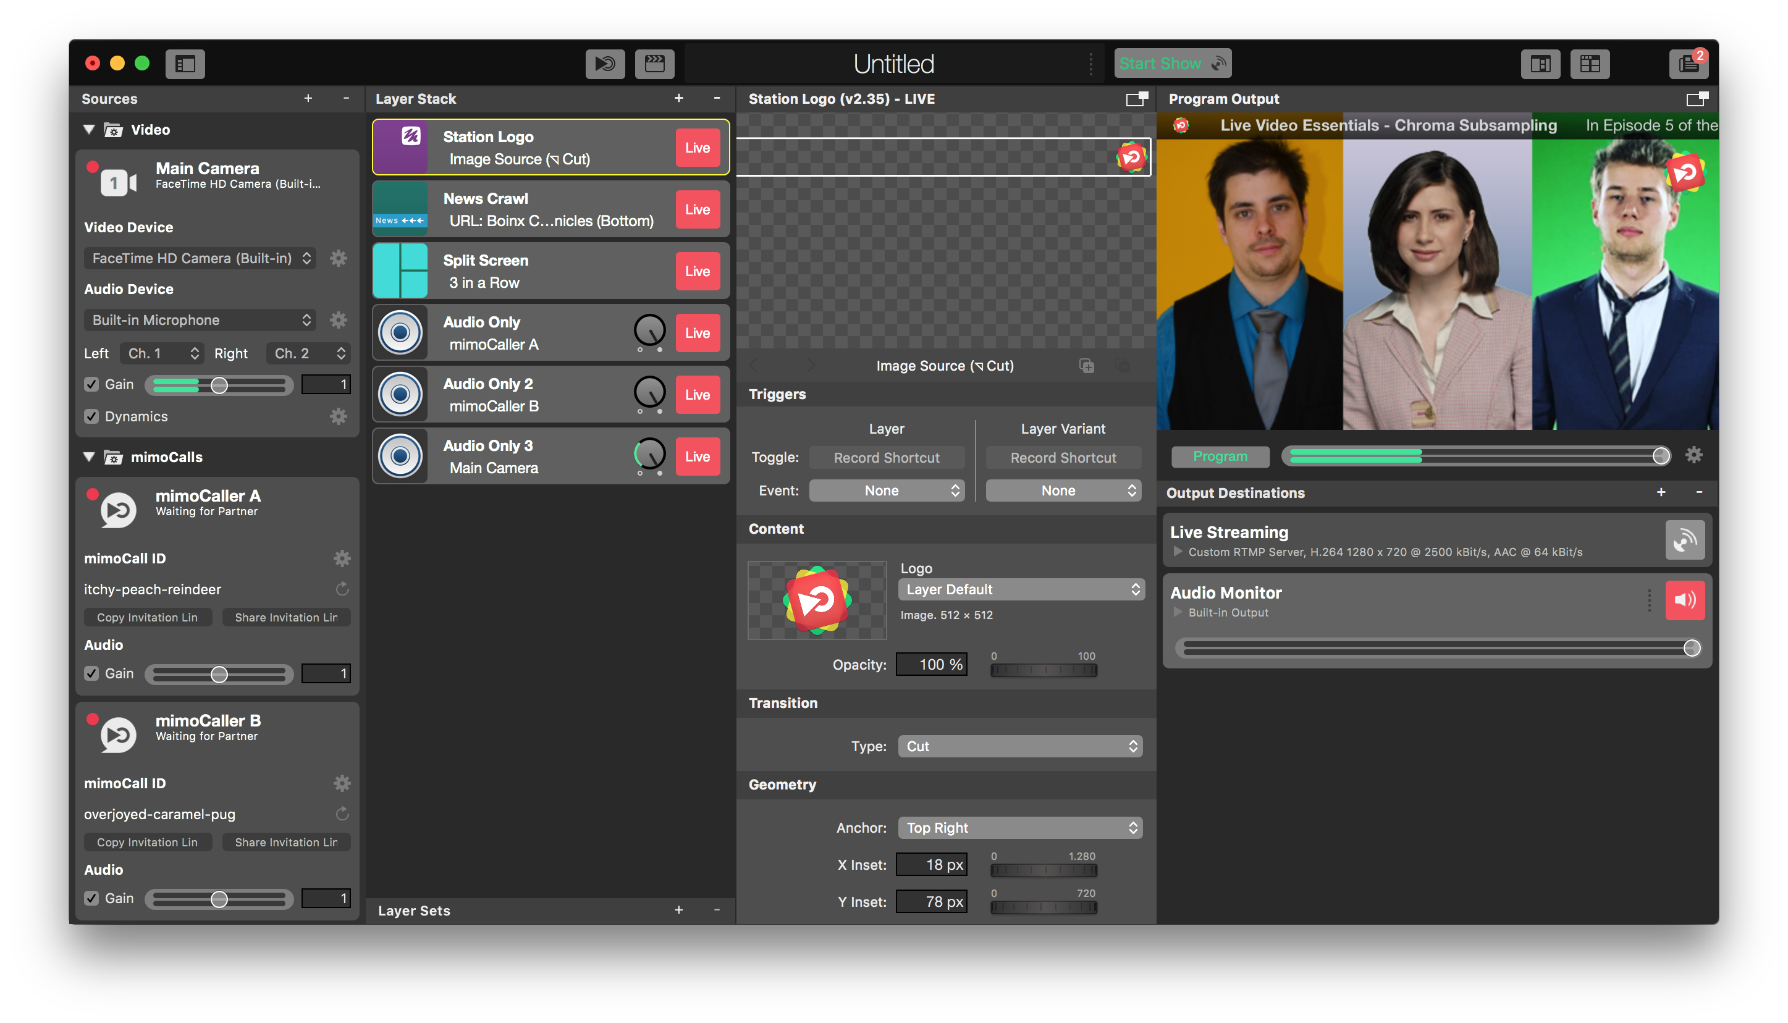Toggle Split Screen layer Live button

pos(697,271)
